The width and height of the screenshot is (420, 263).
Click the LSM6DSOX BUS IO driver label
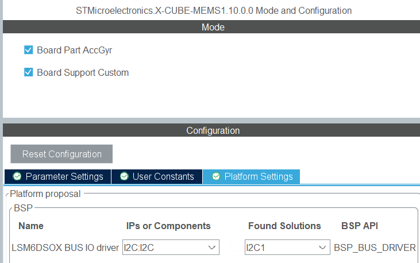(65, 248)
